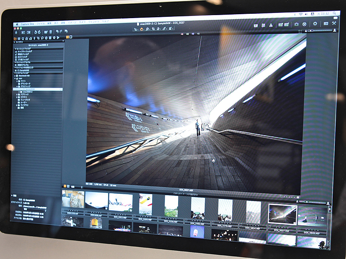
Task: Adjust the browser thumbnail size slider
Action: [312, 202]
